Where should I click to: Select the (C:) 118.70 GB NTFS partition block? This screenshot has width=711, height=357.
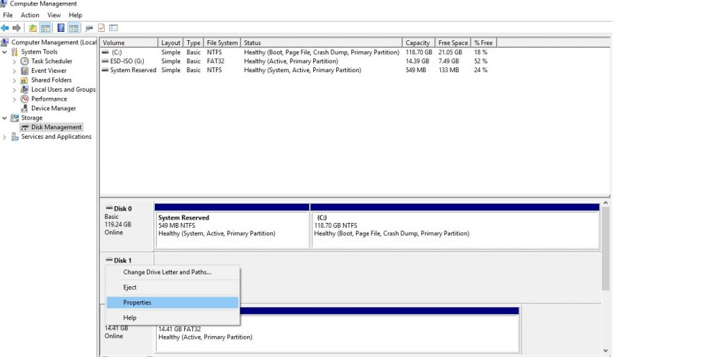[455, 226]
